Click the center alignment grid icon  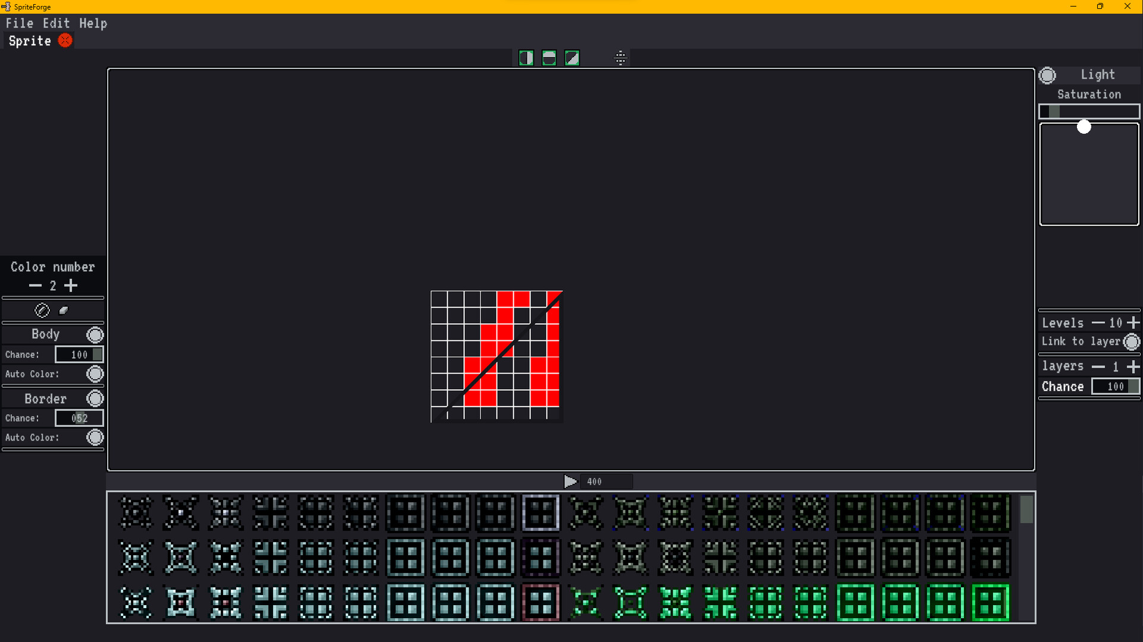pyautogui.click(x=621, y=58)
